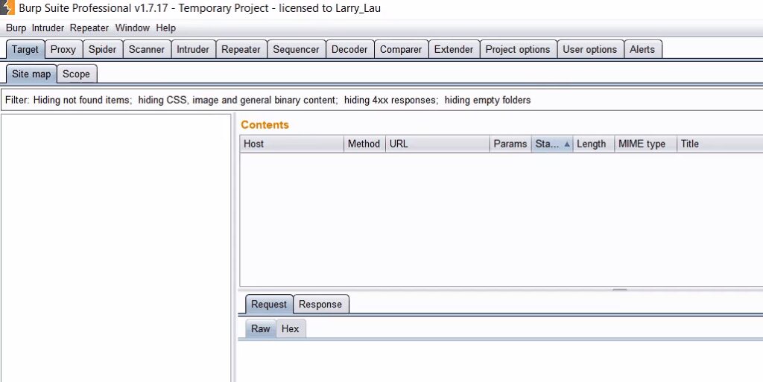Open the Project options tab
Image resolution: width=763 pixels, height=382 pixels.
tap(518, 50)
